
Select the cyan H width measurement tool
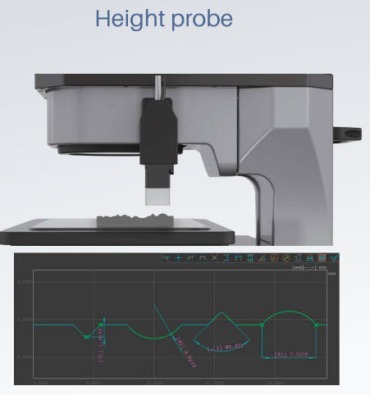point(238,257)
